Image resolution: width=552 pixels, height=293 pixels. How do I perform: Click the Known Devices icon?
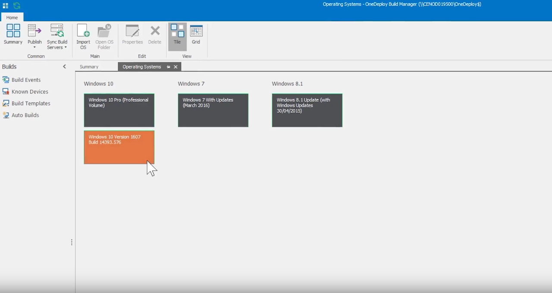click(6, 91)
